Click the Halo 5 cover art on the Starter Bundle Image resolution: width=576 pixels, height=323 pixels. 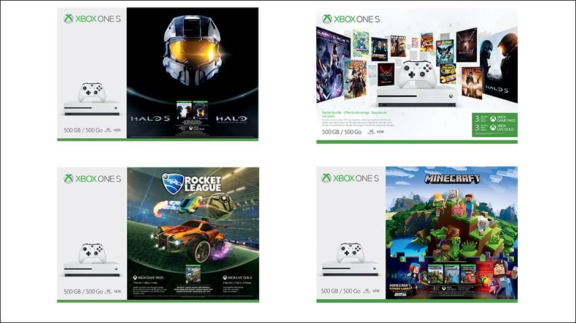point(499,67)
